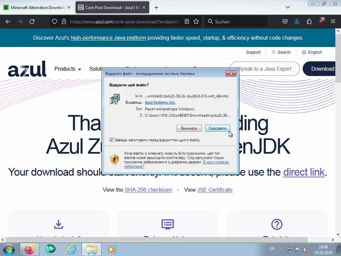Click the purple question mark card icon

(x=277, y=224)
